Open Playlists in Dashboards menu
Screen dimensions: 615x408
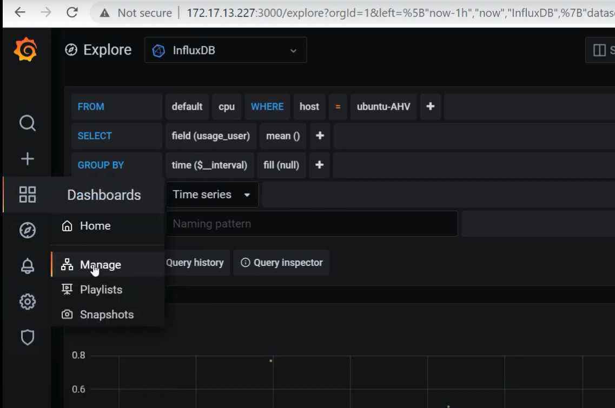(101, 290)
